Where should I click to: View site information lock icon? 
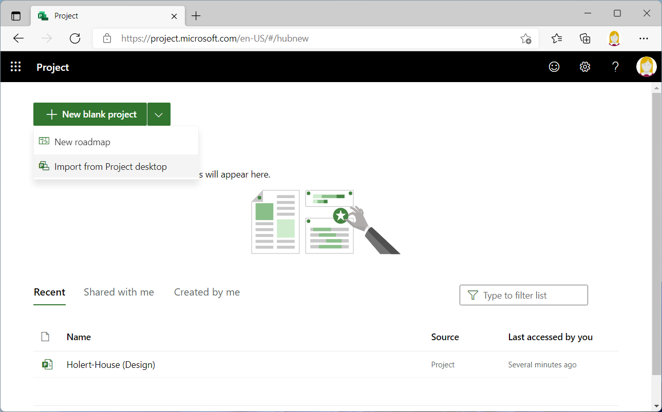tap(107, 38)
